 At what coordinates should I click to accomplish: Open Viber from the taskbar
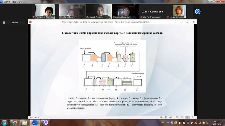(x=45, y=123)
